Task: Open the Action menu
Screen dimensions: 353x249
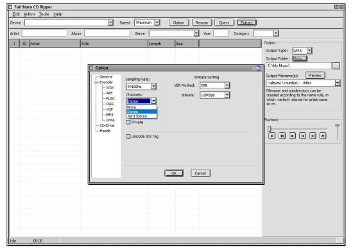Action: (x=30, y=14)
